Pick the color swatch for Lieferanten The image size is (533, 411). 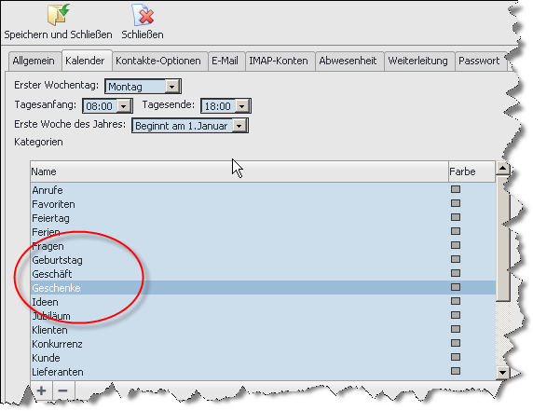(456, 371)
